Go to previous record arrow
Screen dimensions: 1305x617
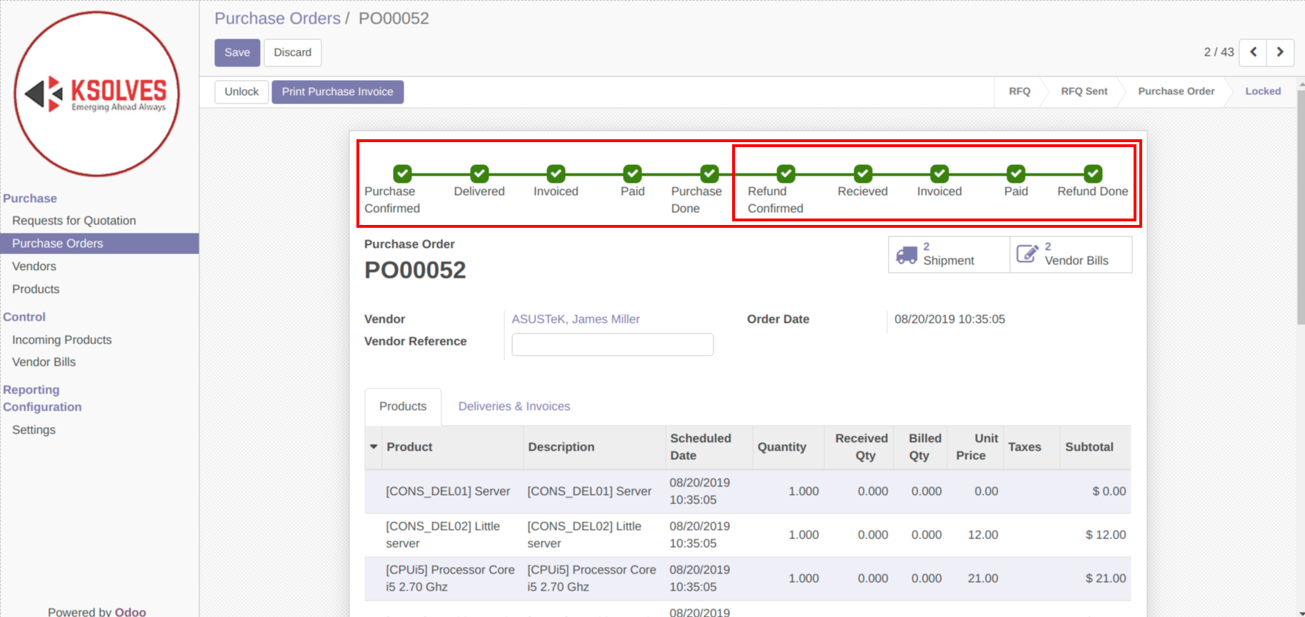coord(1253,52)
